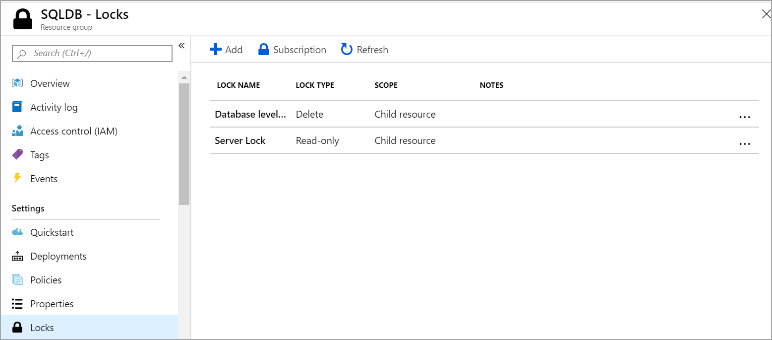Click the Policies icon in the sidebar
This screenshot has height=340, width=772.
pyautogui.click(x=17, y=280)
